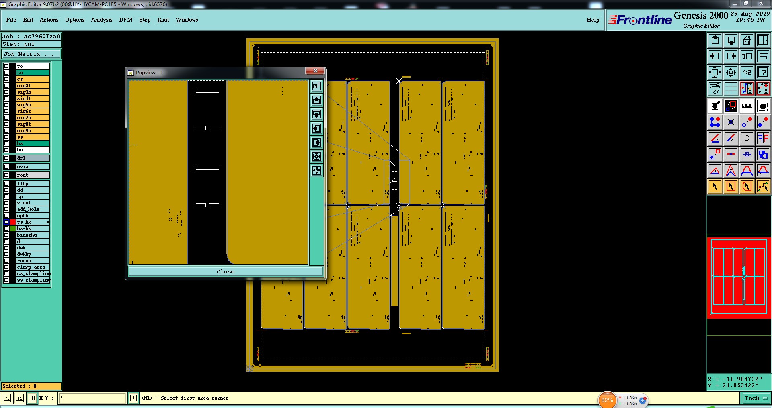Click the pan left icon in main toolbar
Viewport: 772px width, 408px height.
(715, 56)
